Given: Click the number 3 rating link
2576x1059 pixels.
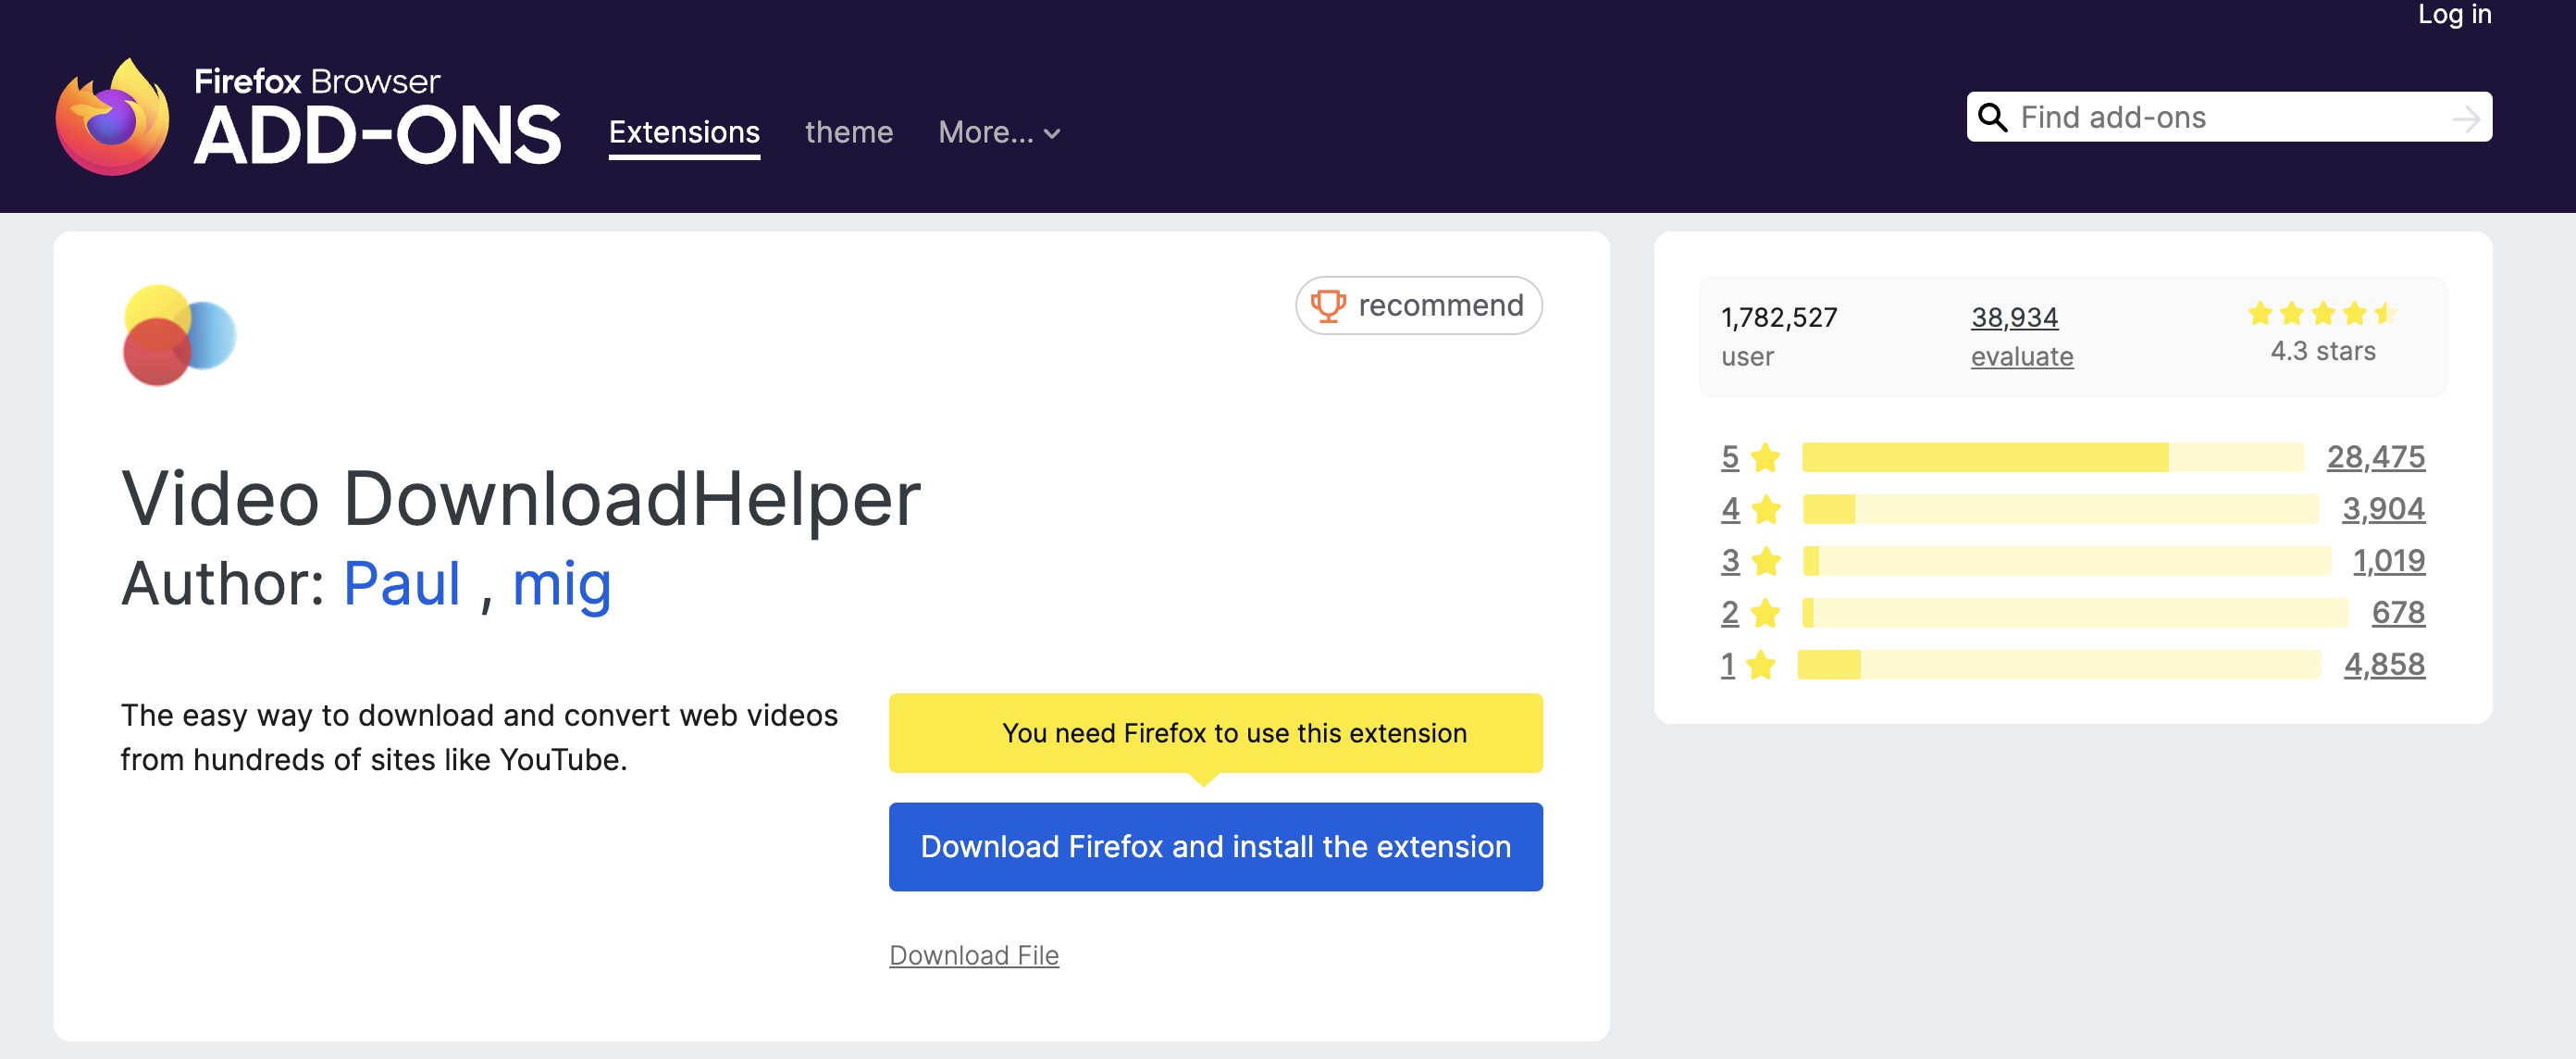Looking at the screenshot, I should click(1730, 561).
